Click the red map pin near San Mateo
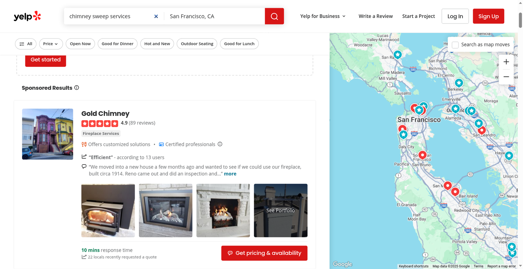The image size is (523, 269). tap(447, 185)
